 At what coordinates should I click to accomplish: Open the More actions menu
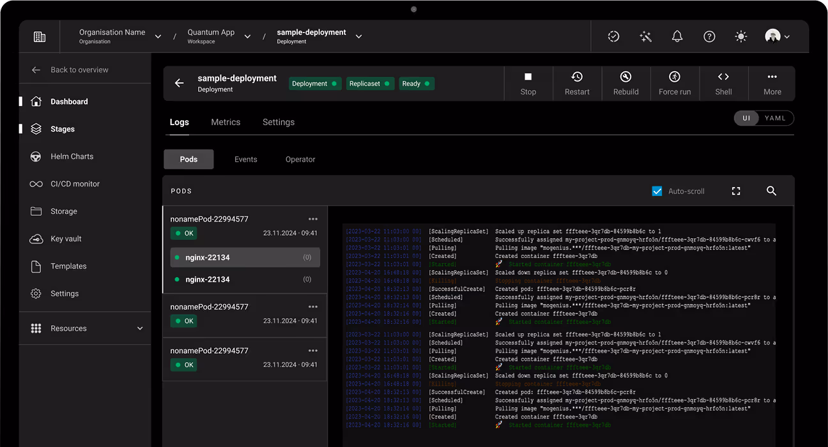772,83
